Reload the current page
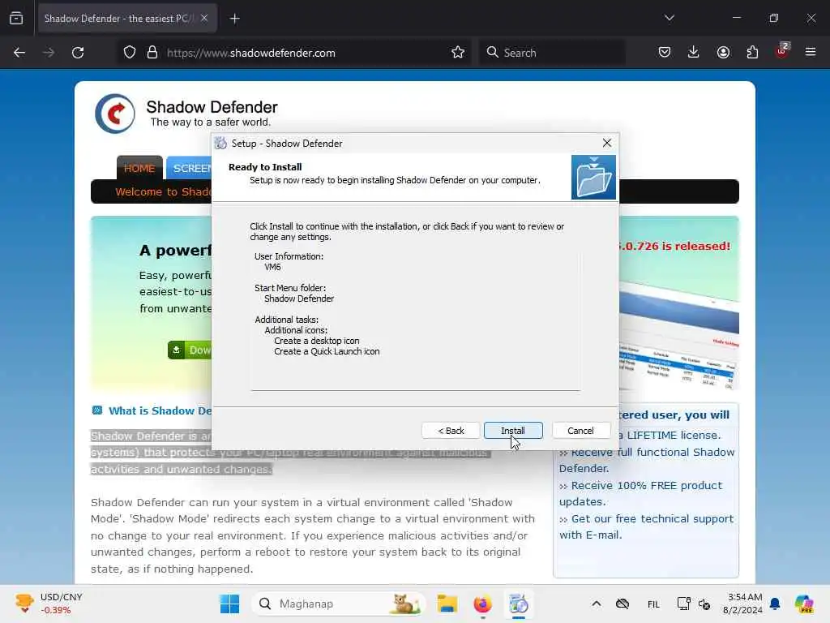Viewport: 830px width, 623px height. point(78,53)
